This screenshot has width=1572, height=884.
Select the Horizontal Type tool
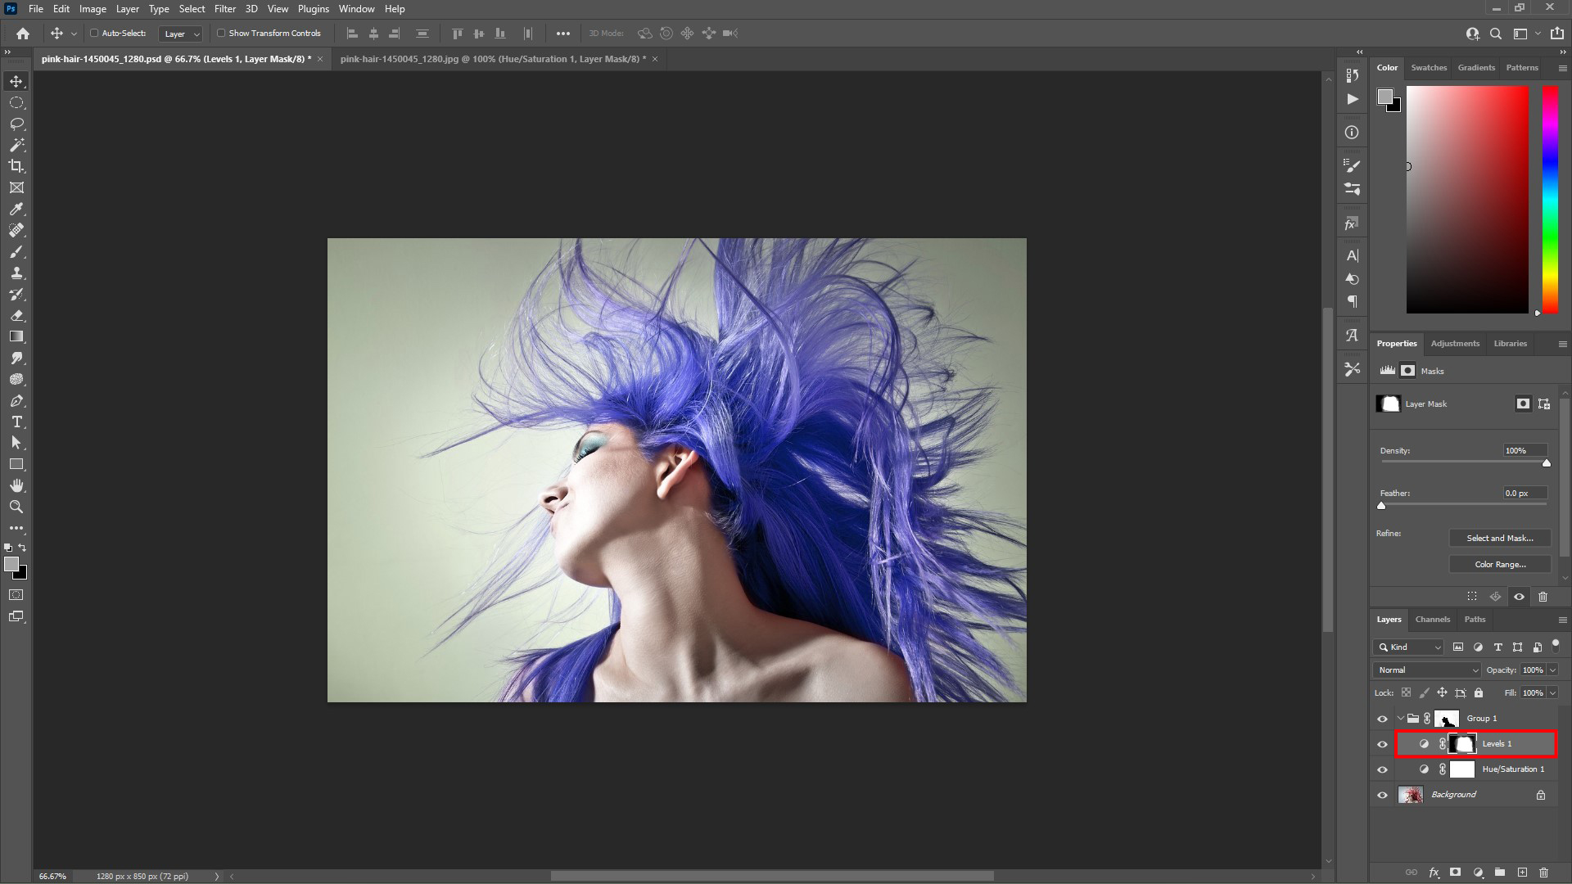(16, 422)
